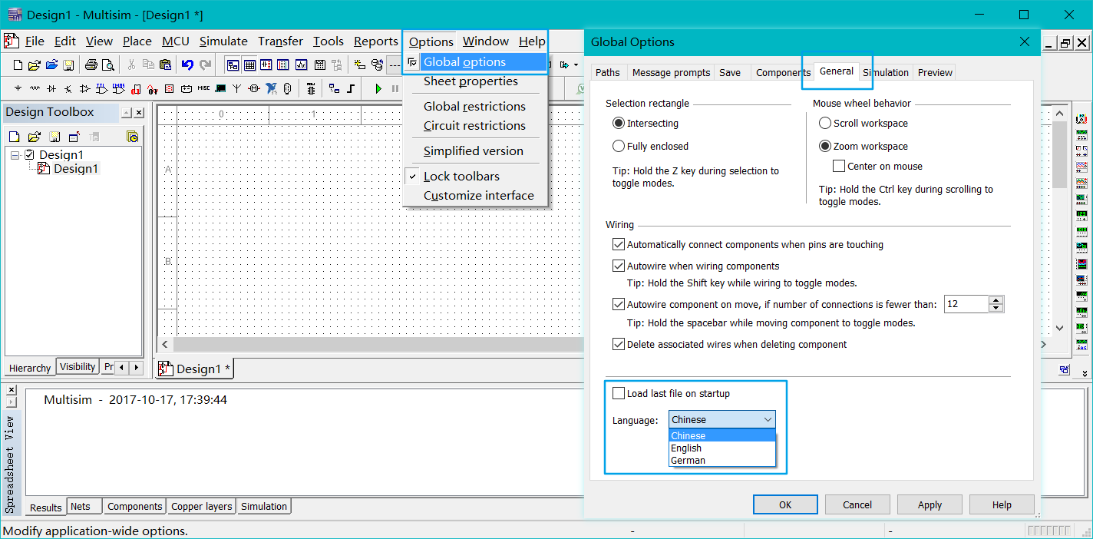Place a Basic resistor component icon
This screenshot has height=539, width=1093.
(35, 88)
